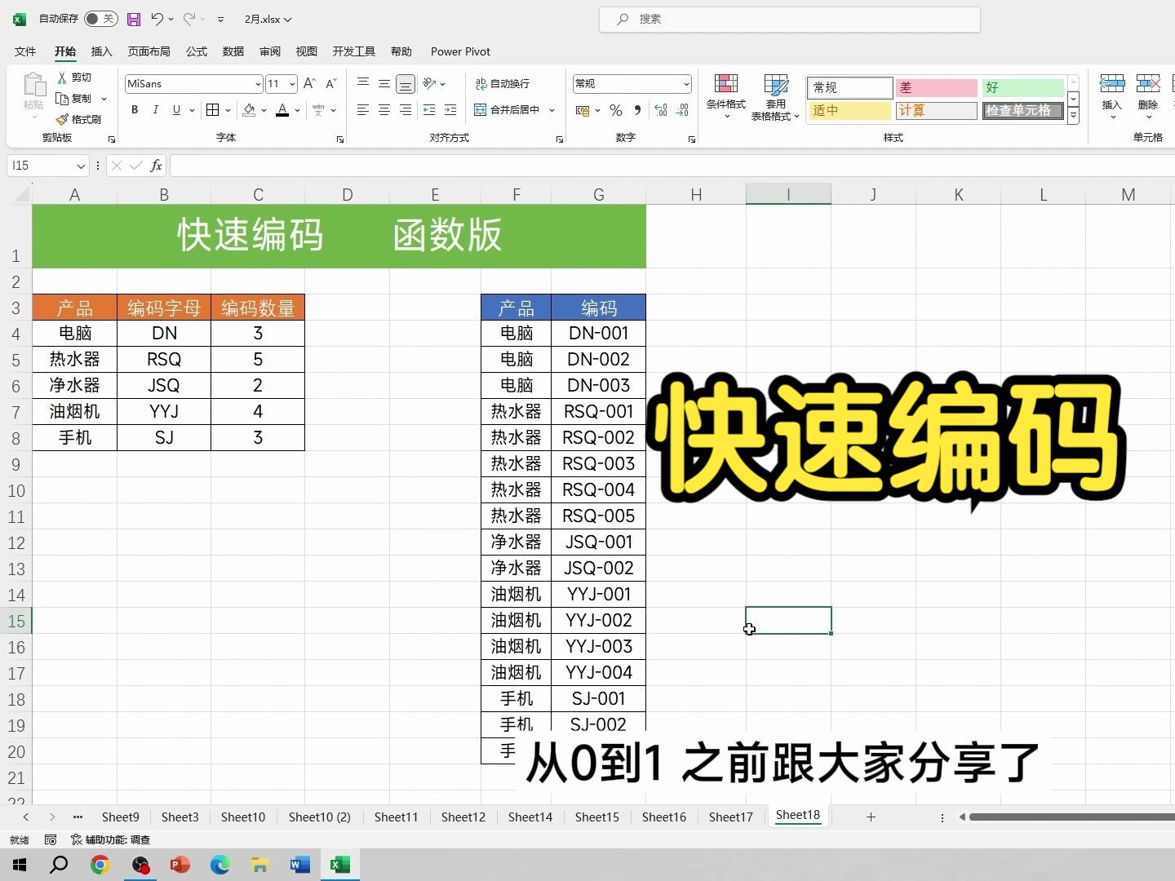This screenshot has height=881, width=1175.
Task: Open Excel from the Windows taskbar
Action: (340, 865)
